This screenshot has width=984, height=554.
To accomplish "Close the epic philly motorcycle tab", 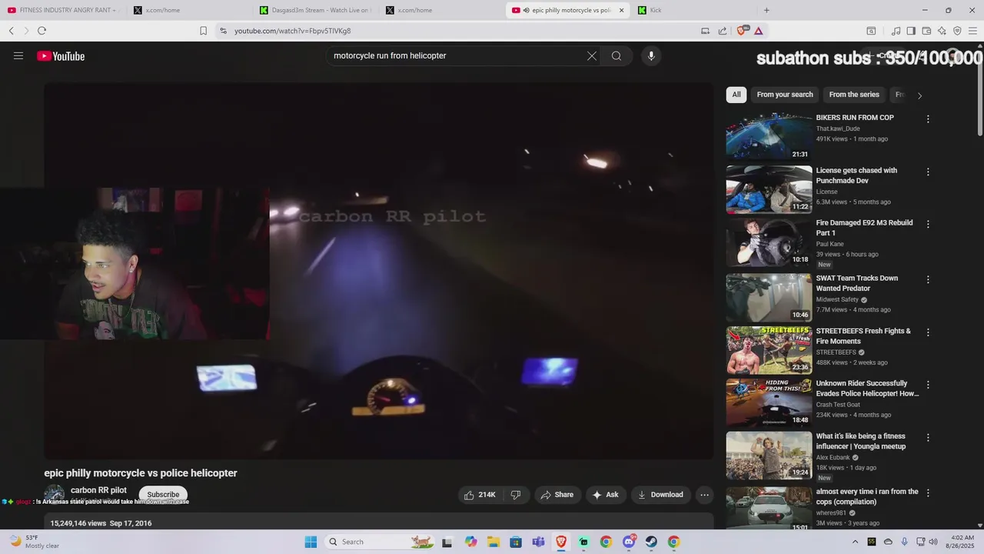I will (x=621, y=10).
